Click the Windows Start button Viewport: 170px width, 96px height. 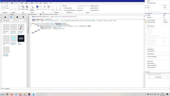[x=3, y=94]
